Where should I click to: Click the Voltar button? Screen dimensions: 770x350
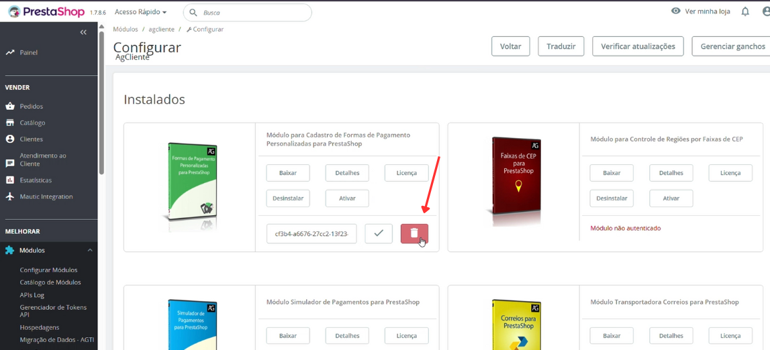511,46
